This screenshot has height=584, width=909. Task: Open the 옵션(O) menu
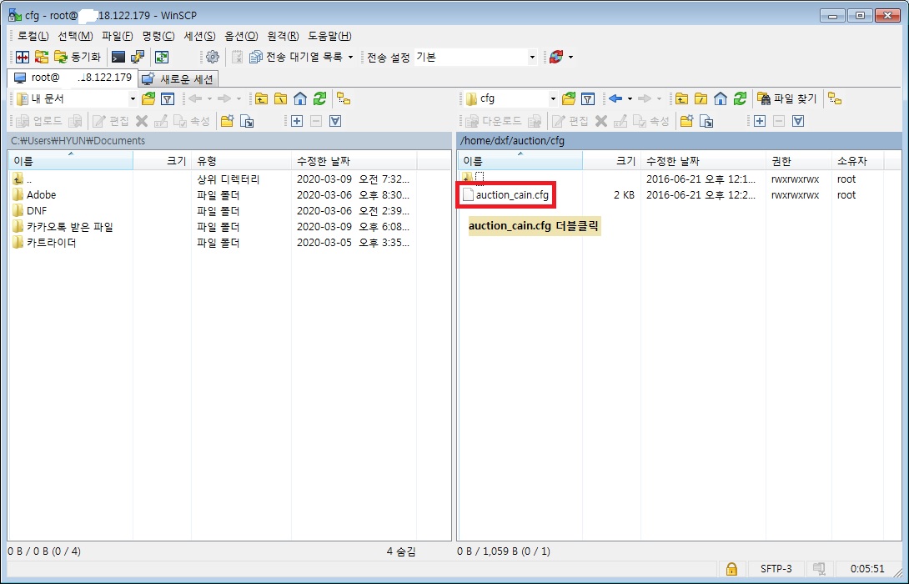(x=241, y=36)
